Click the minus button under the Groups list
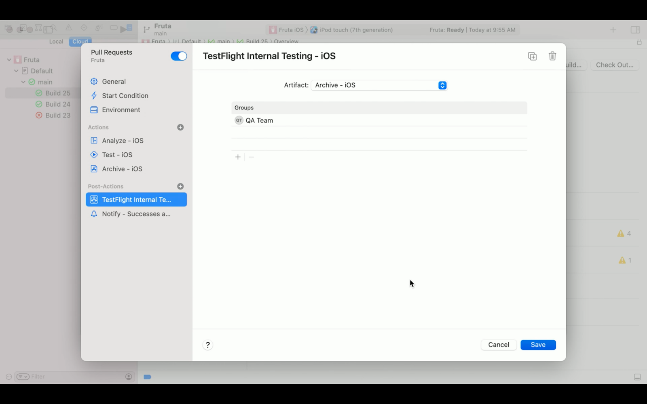647x404 pixels. (251, 157)
